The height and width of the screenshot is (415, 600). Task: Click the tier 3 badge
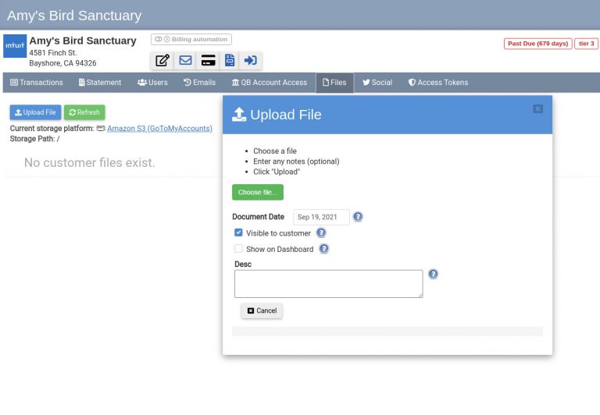coord(586,44)
